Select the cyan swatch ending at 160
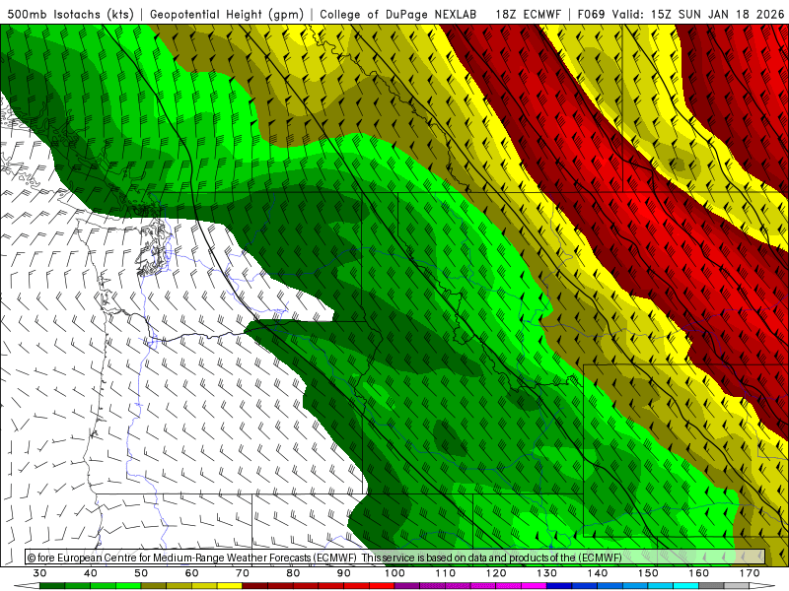Screen dimensions: 789x591 click(x=686, y=586)
